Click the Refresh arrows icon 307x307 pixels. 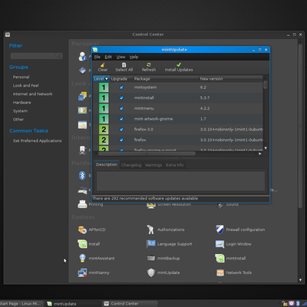(149, 64)
